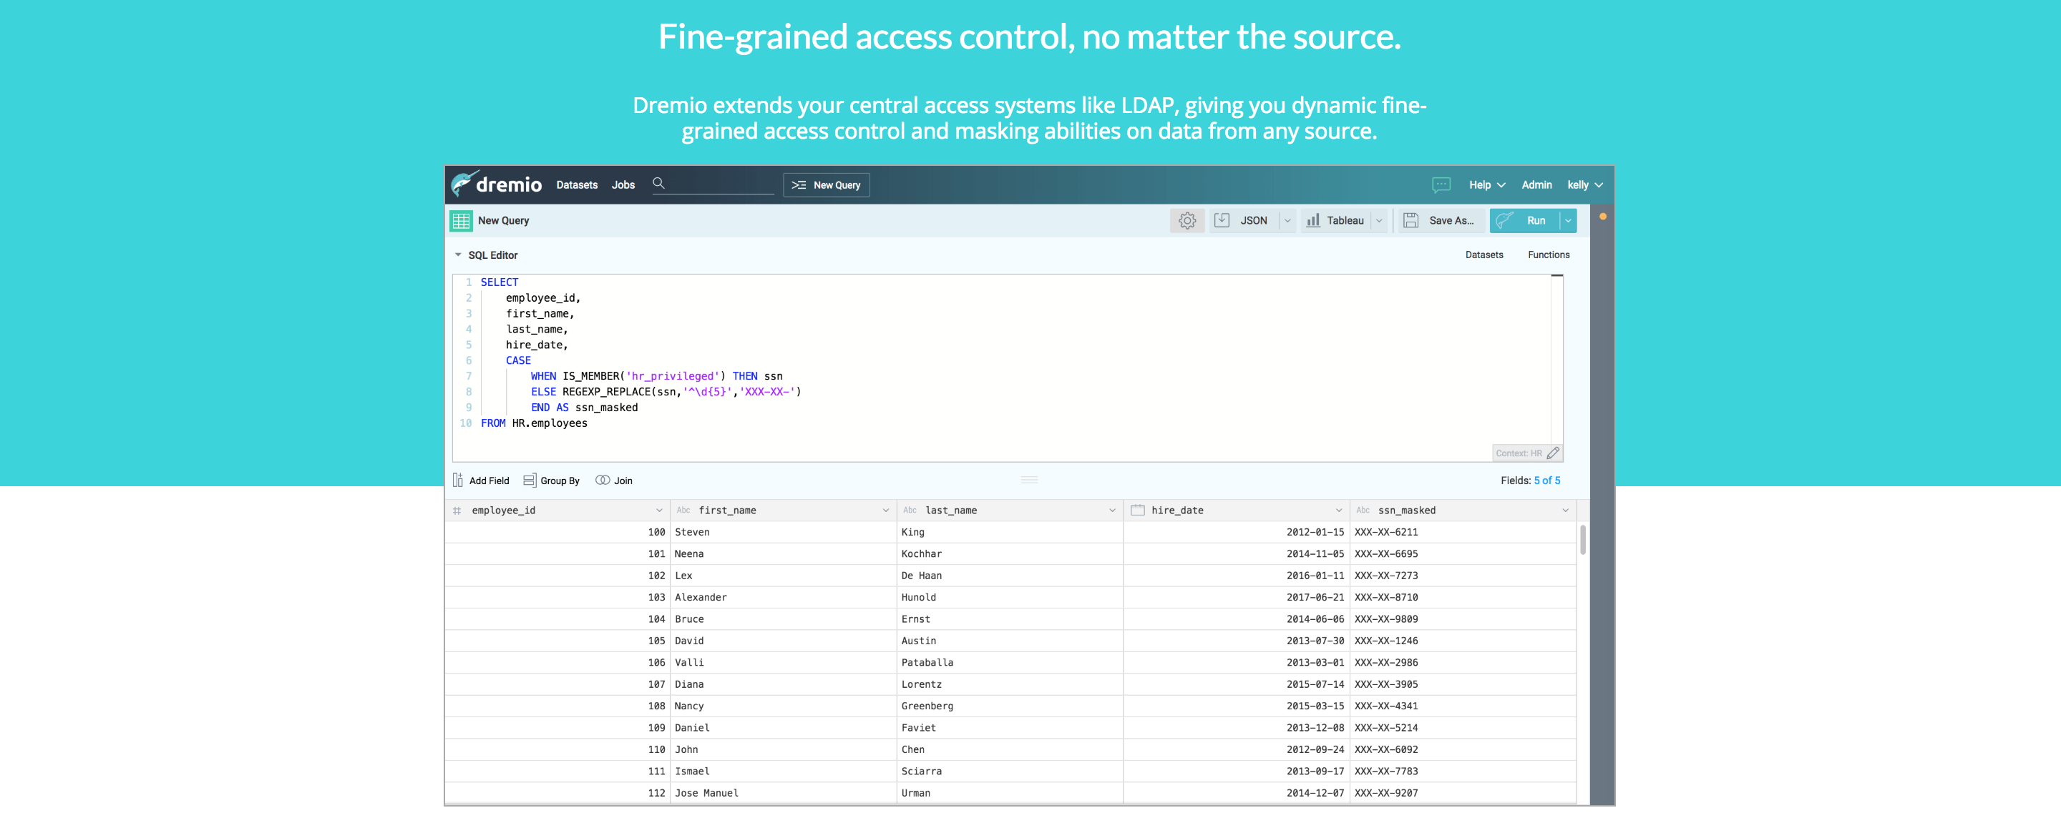Click the Pataballa cell

(1010, 662)
